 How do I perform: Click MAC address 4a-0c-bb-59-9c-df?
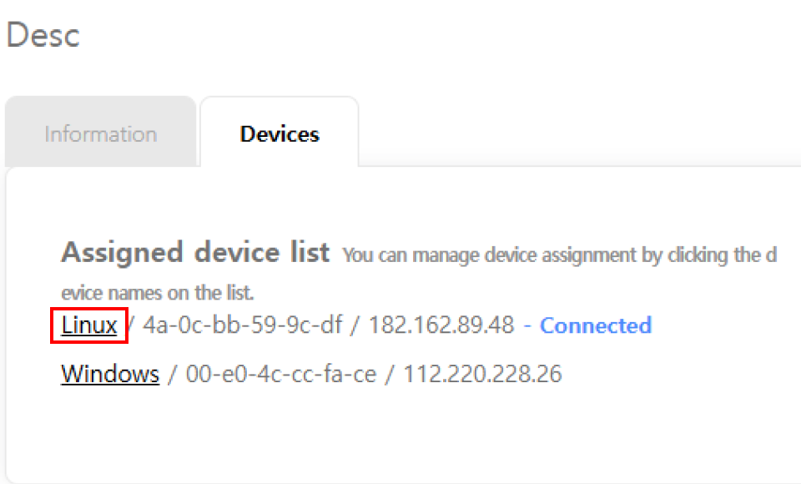(x=243, y=325)
